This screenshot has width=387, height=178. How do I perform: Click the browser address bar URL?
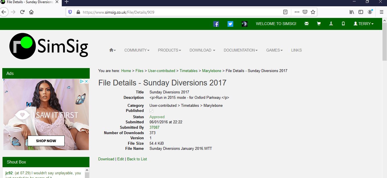click(119, 12)
